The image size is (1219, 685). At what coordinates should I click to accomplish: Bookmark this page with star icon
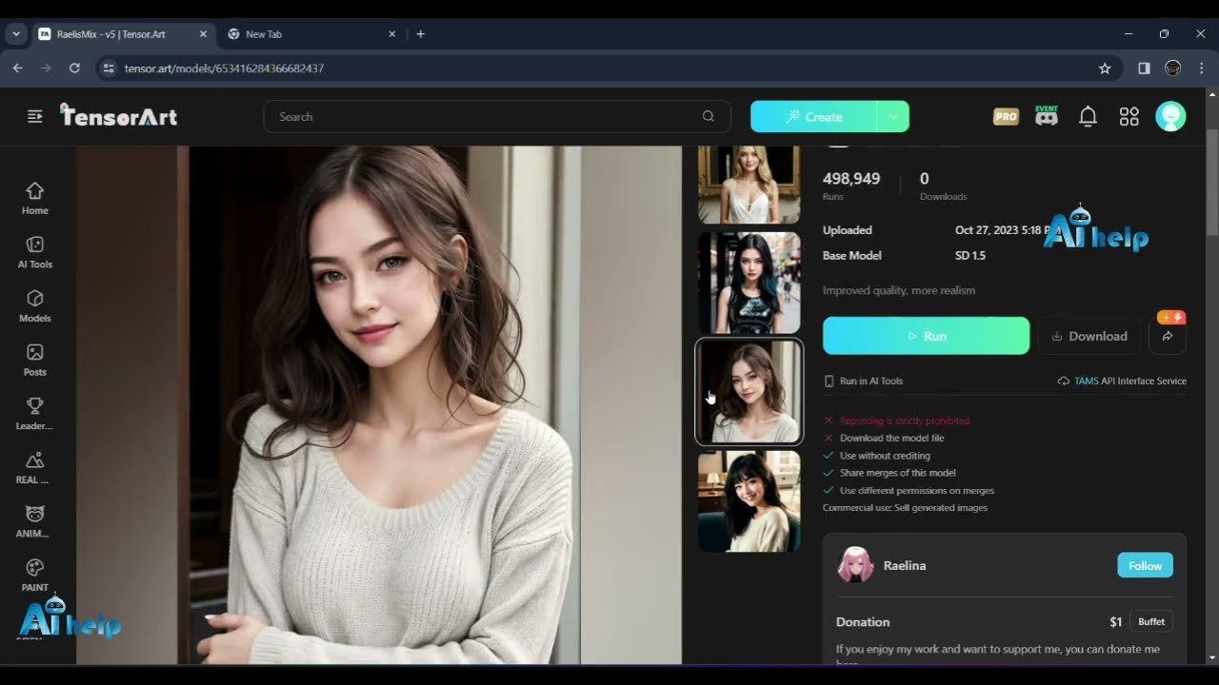tap(1105, 68)
